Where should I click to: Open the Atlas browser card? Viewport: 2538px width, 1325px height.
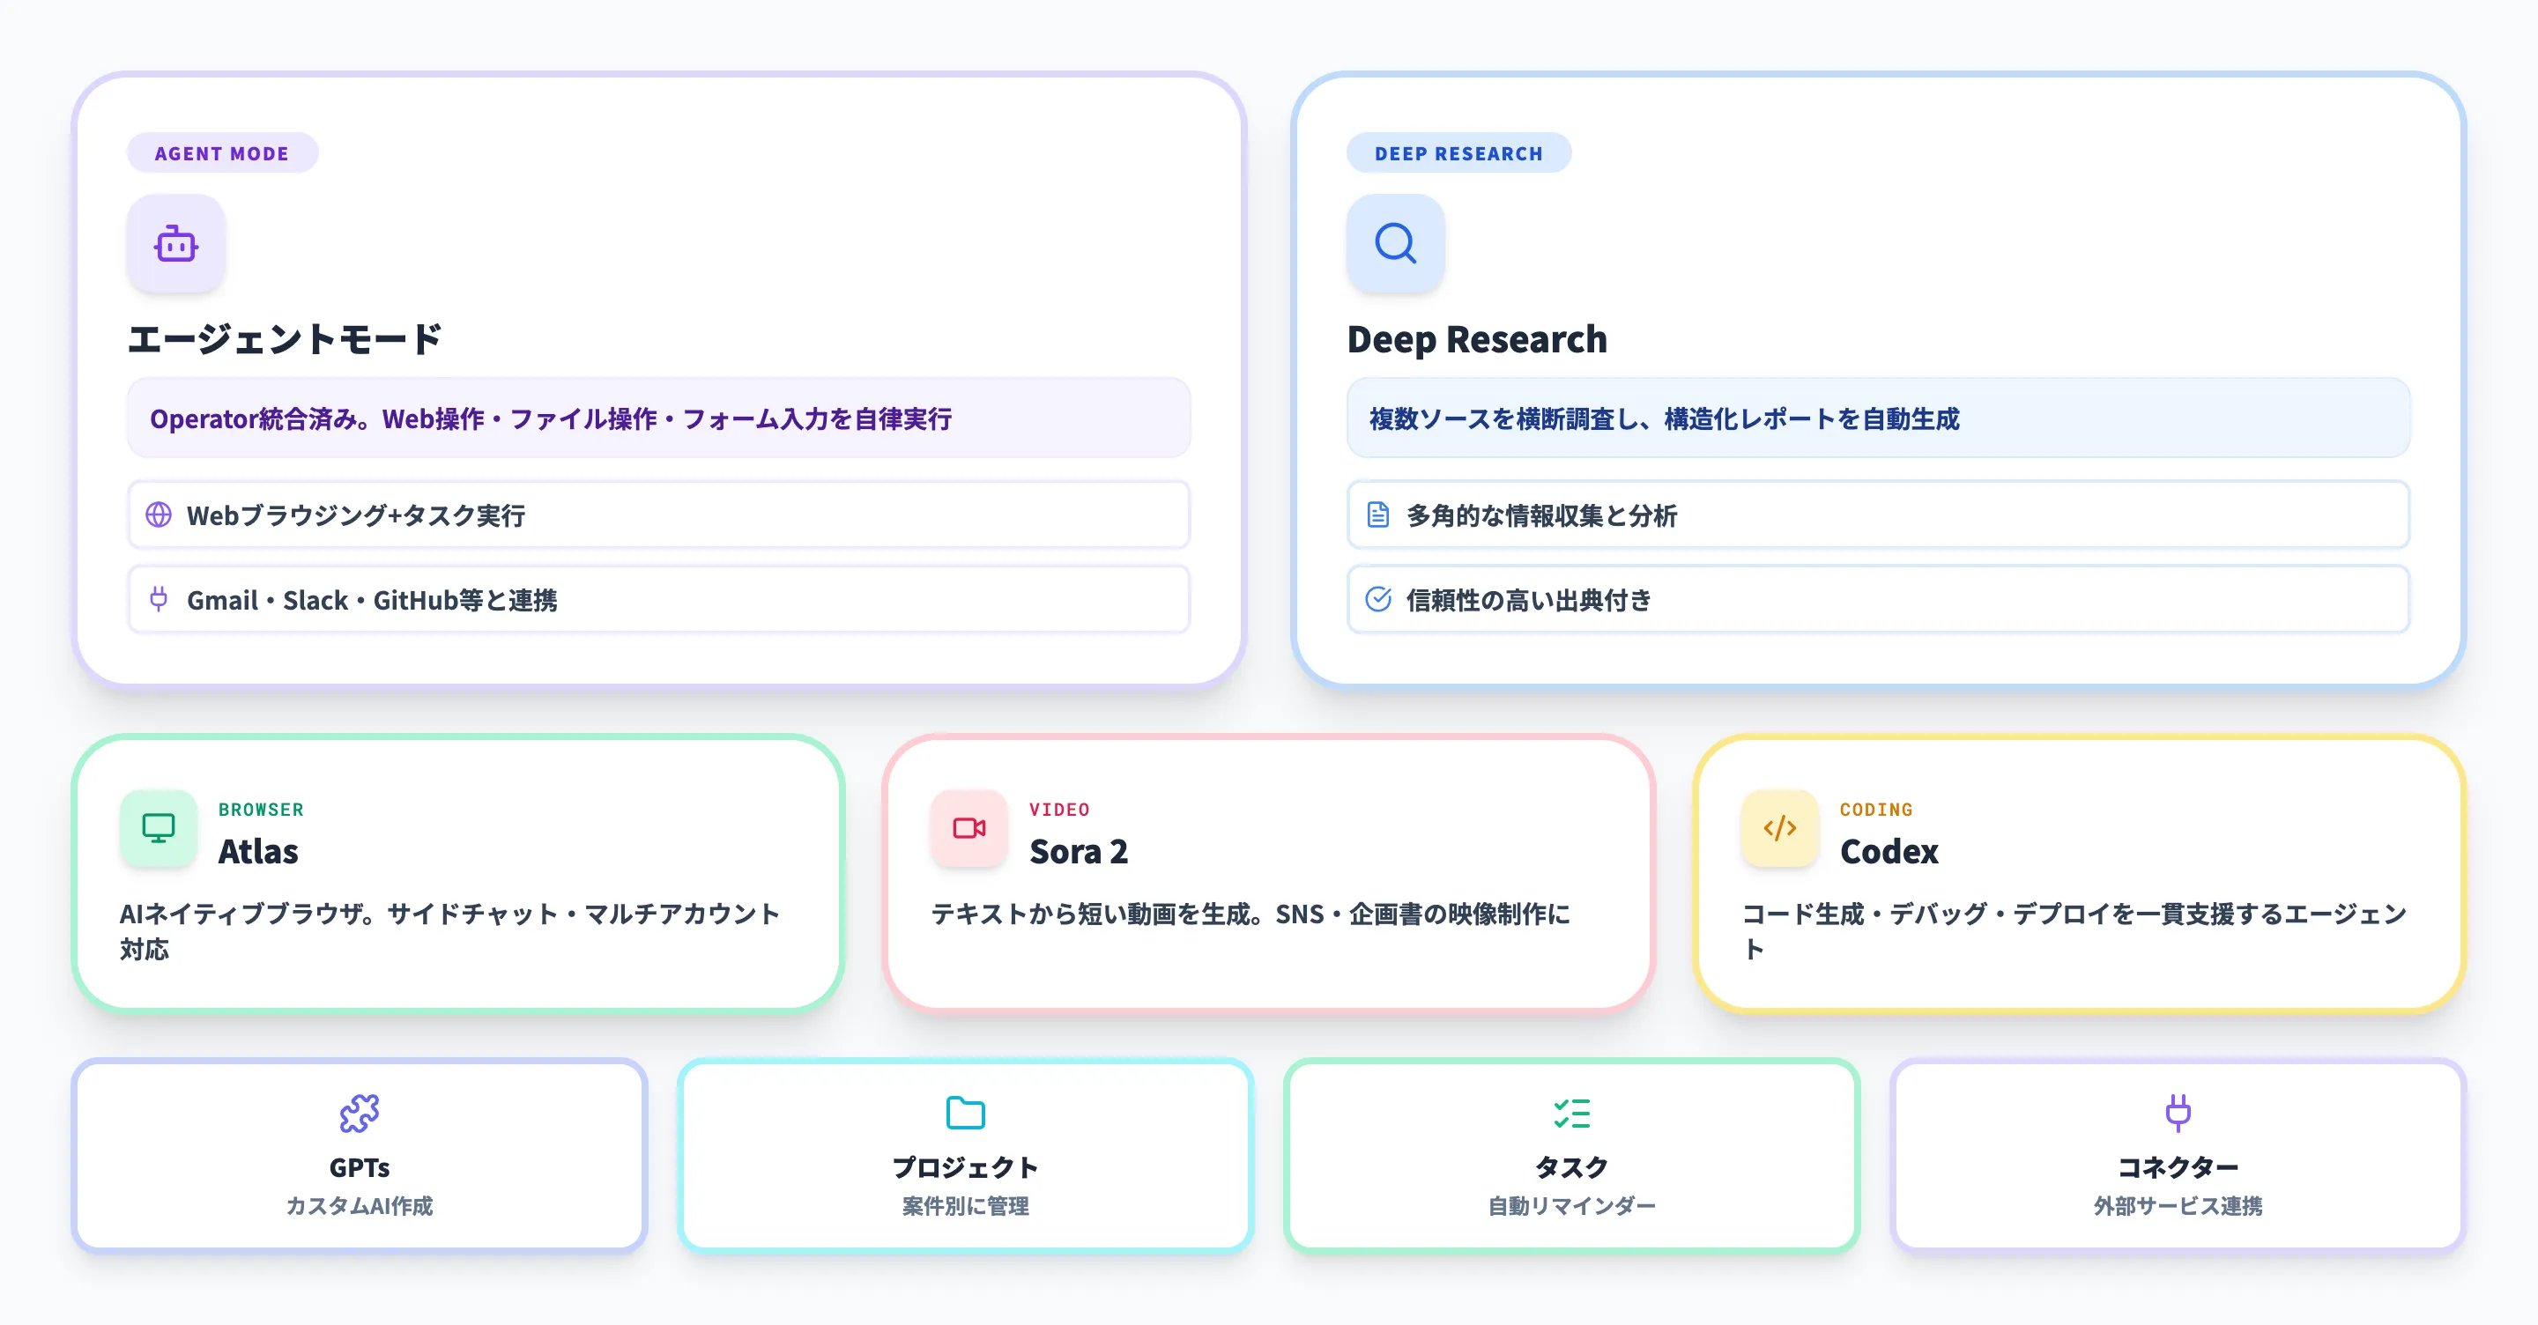click(x=459, y=875)
